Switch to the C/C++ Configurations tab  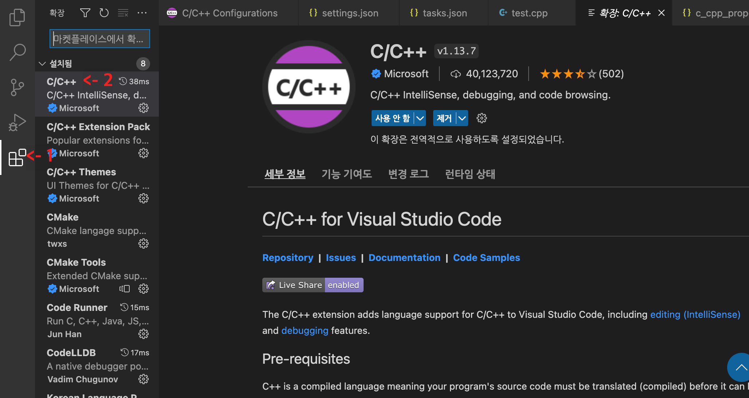tap(228, 13)
